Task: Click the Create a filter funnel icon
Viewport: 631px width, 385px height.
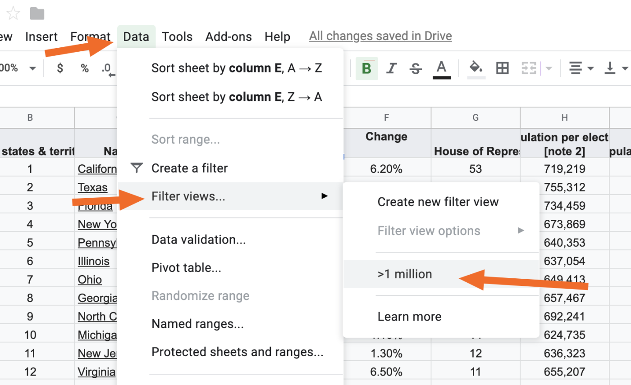Action: 136,168
